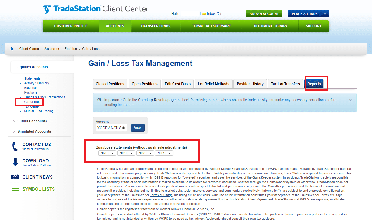372x220 pixels.
Task: Open the Lot Relief Methods tab
Action: [x=213, y=84]
